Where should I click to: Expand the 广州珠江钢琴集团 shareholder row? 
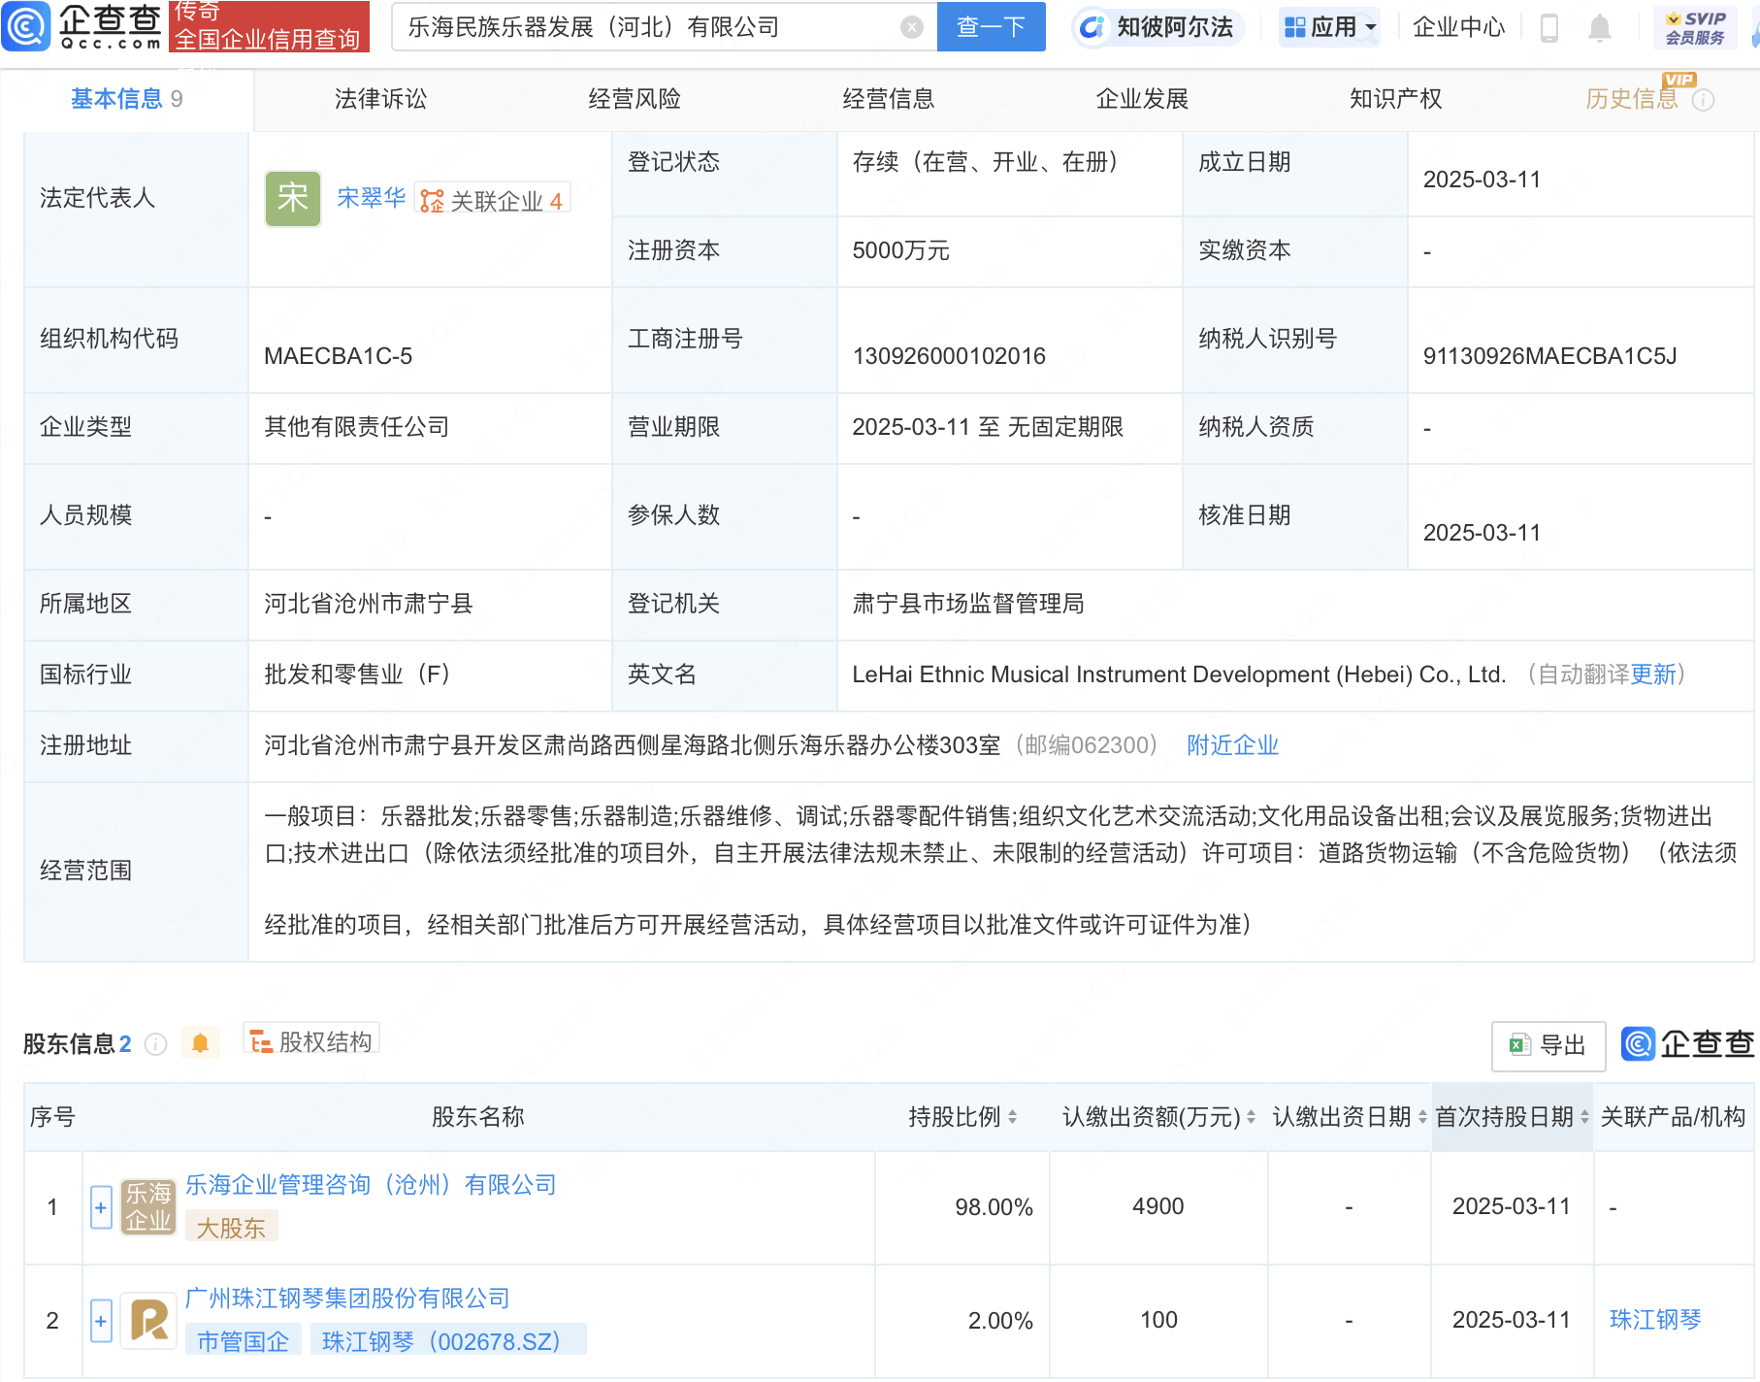101,1321
